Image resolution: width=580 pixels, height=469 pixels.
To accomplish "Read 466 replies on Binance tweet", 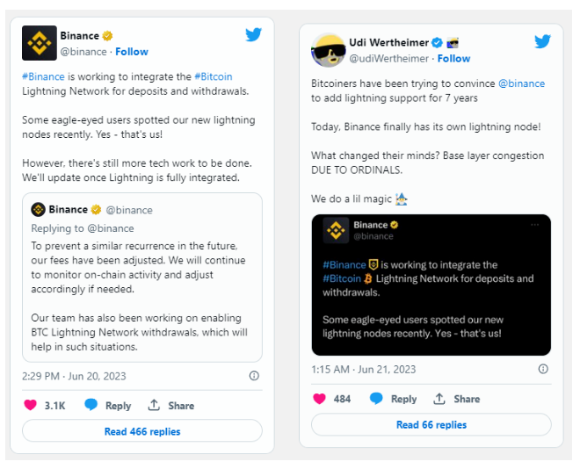I will (x=141, y=431).
